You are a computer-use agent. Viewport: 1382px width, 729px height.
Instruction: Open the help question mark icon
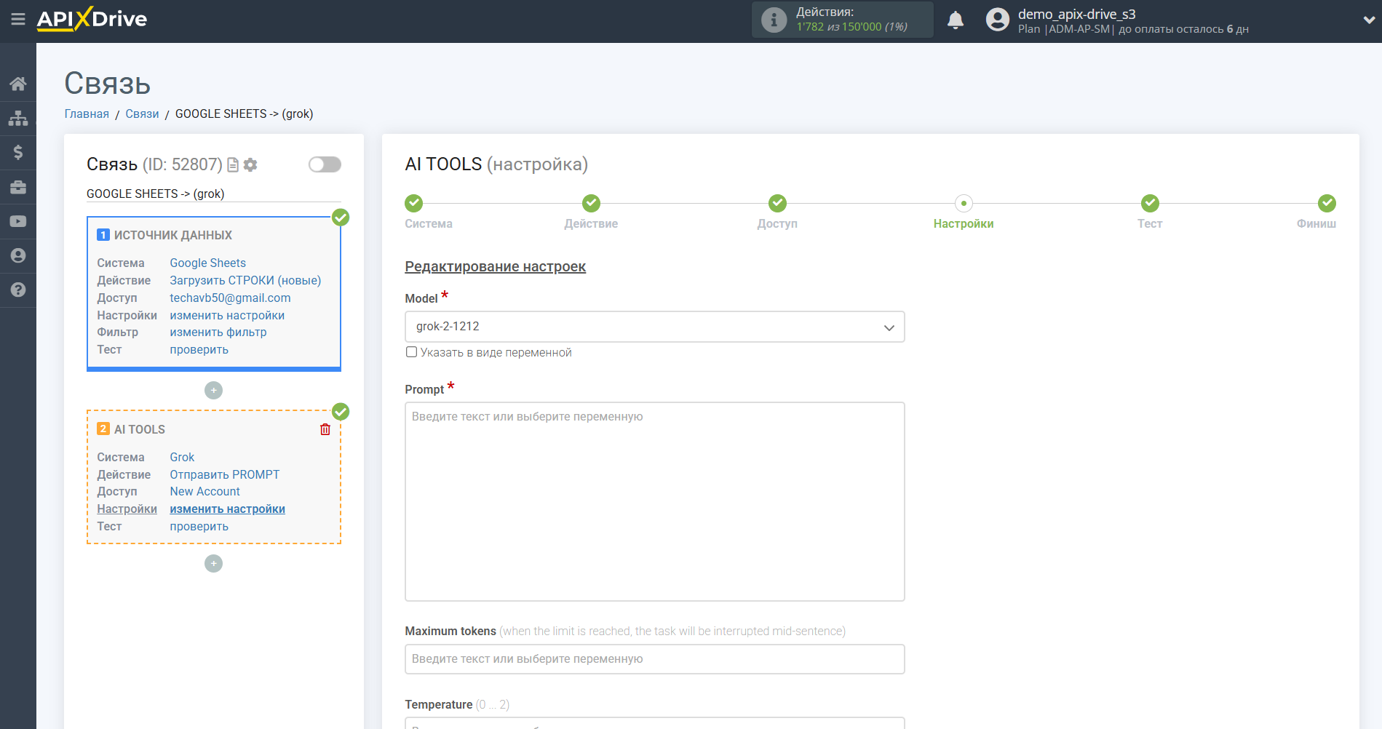(18, 290)
